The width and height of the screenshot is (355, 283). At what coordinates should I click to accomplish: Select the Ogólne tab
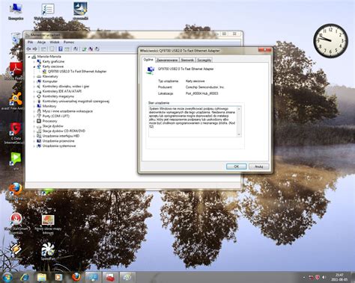point(148,60)
